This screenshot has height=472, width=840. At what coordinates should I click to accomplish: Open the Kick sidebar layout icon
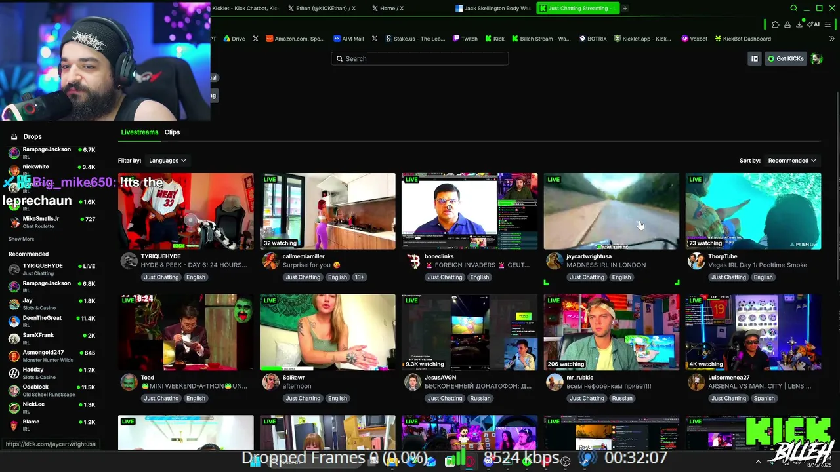(x=755, y=59)
